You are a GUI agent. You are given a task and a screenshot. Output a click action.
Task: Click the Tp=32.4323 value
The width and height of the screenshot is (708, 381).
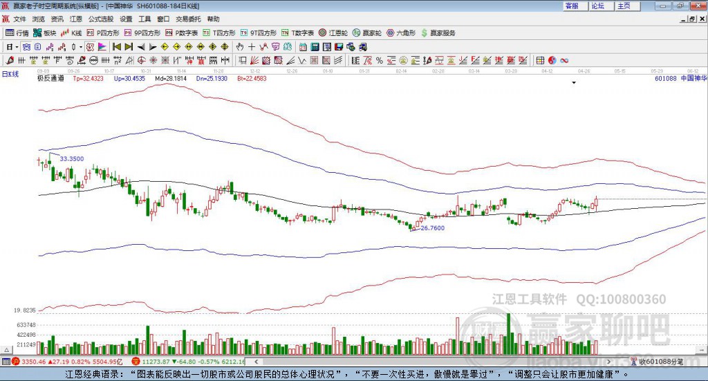pos(88,78)
